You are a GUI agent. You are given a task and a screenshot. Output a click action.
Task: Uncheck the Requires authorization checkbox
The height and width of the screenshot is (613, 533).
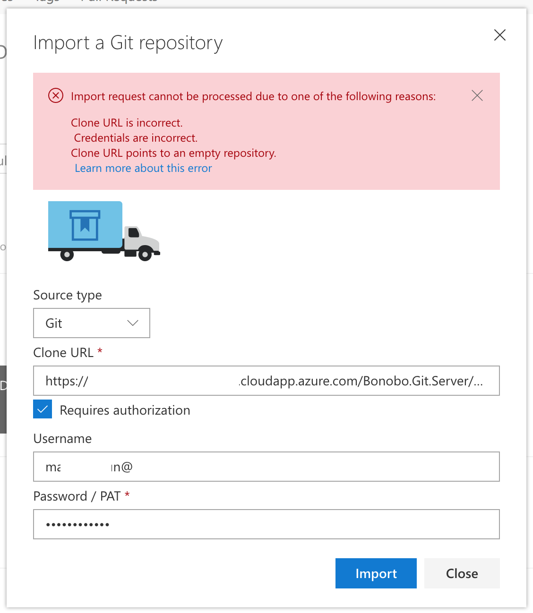pyautogui.click(x=43, y=409)
